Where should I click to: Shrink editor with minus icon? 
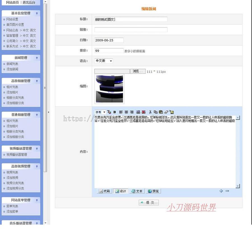tap(227, 191)
